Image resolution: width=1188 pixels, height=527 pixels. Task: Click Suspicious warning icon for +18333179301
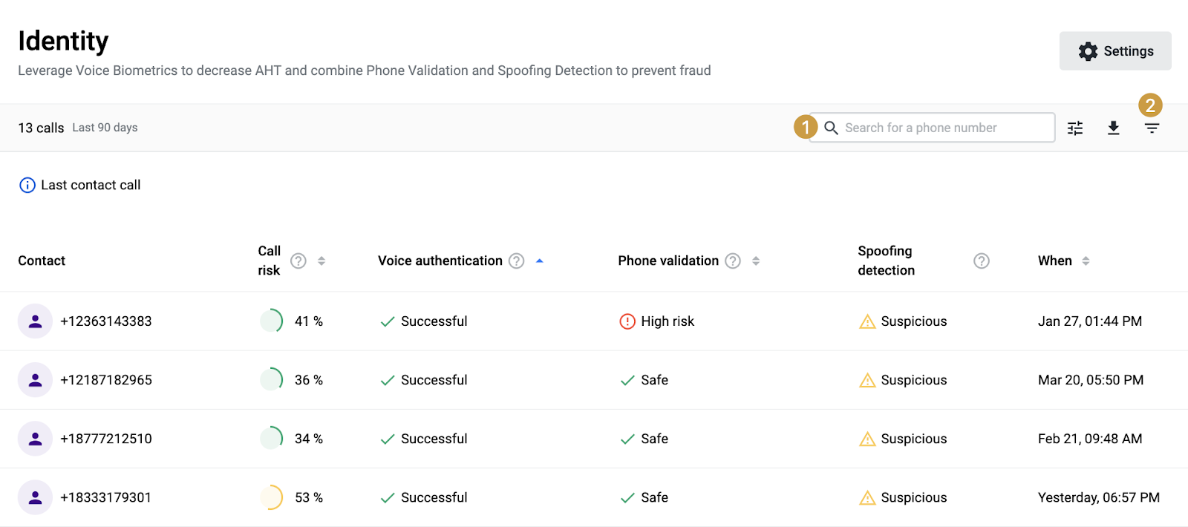[867, 497]
